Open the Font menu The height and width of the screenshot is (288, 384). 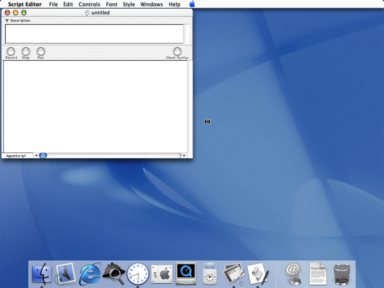112,4
